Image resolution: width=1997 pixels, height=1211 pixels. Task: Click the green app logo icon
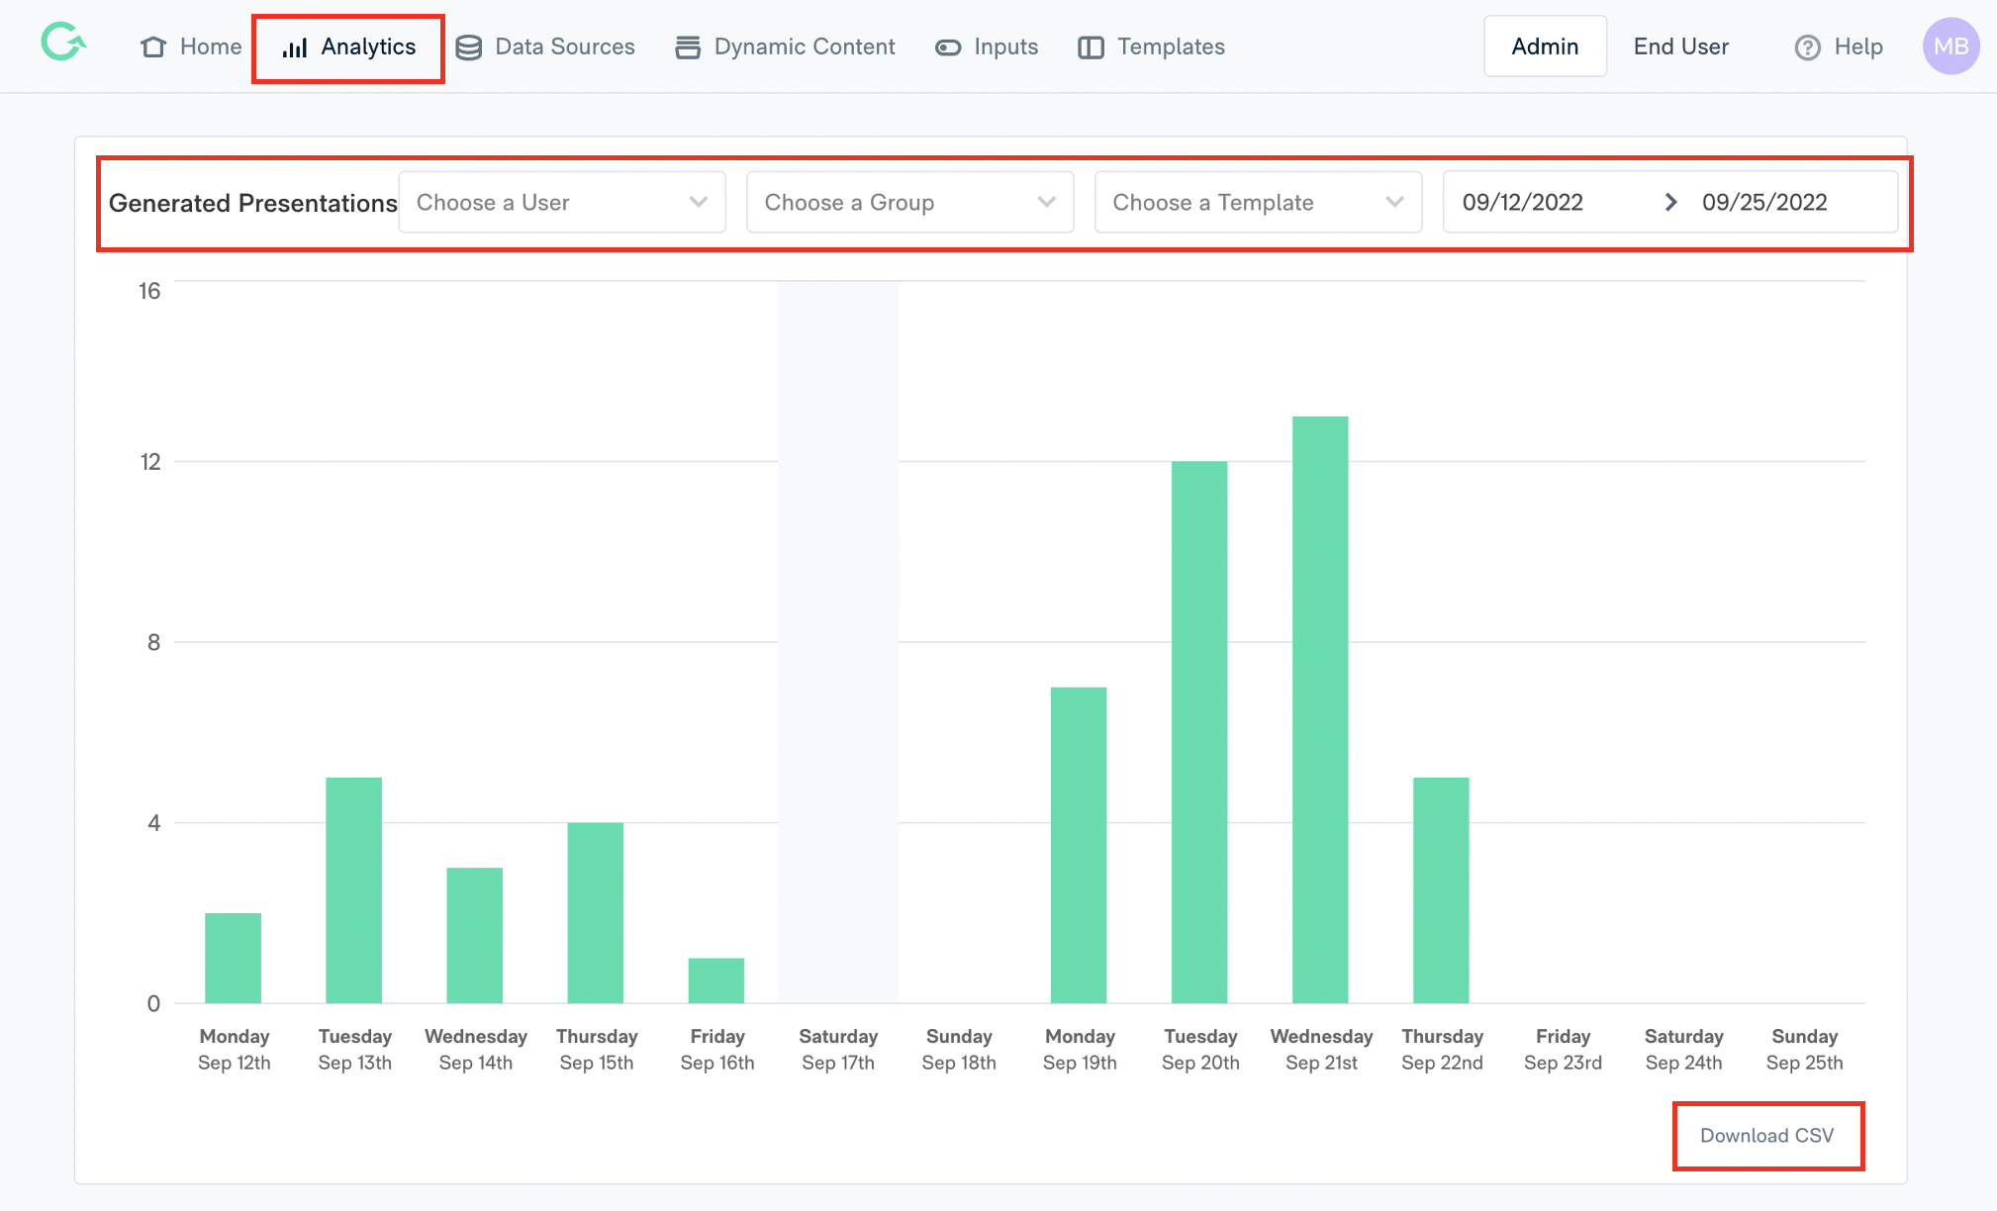point(62,44)
